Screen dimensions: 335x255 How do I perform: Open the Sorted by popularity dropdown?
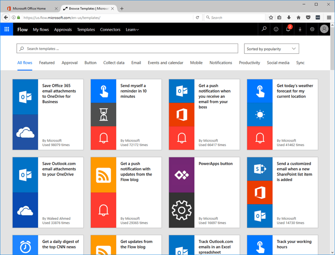[272, 49]
